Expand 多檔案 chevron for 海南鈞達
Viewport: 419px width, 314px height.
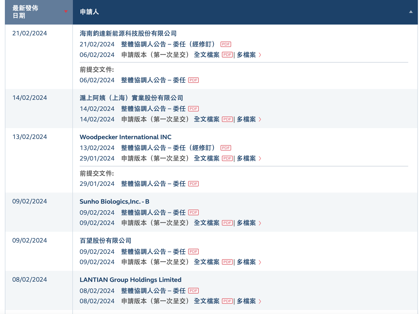260,55
